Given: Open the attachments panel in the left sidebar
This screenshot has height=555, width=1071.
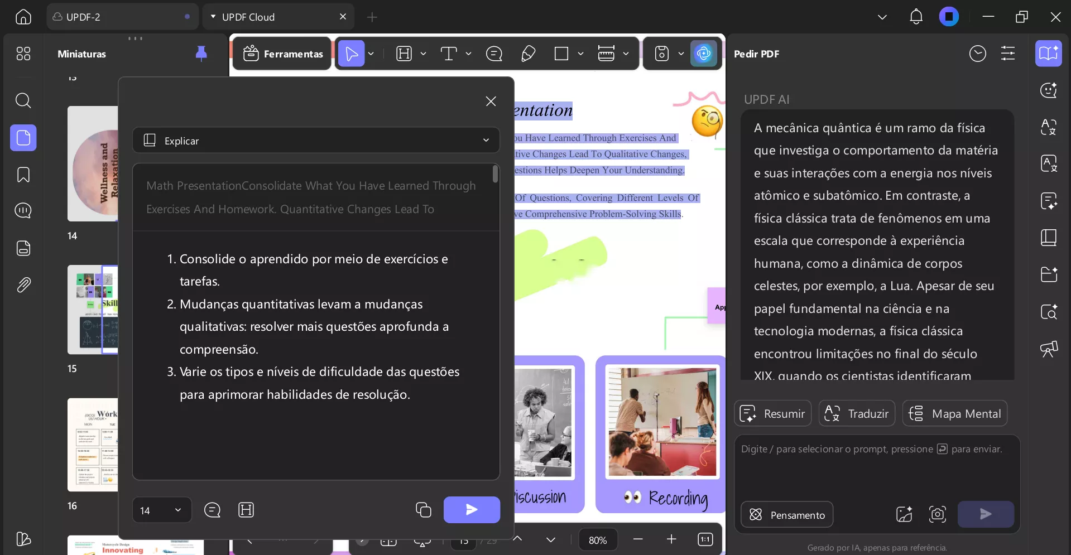Looking at the screenshot, I should point(23,284).
